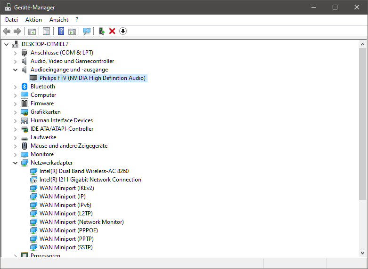Click the Monitore category icon
This screenshot has width=368, height=269.
(25, 154)
